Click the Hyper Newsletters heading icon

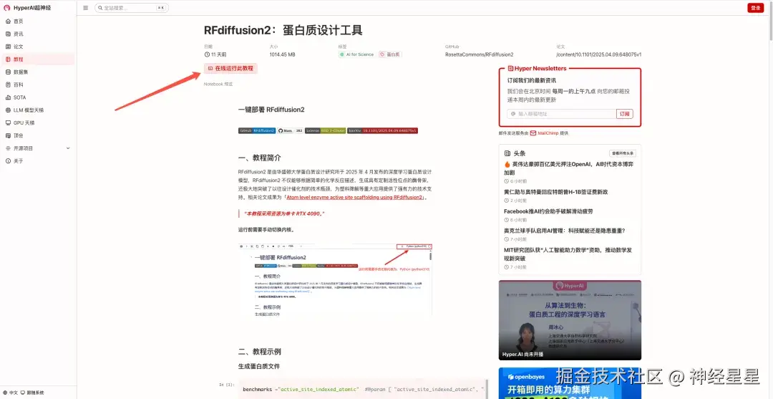pyautogui.click(x=511, y=69)
